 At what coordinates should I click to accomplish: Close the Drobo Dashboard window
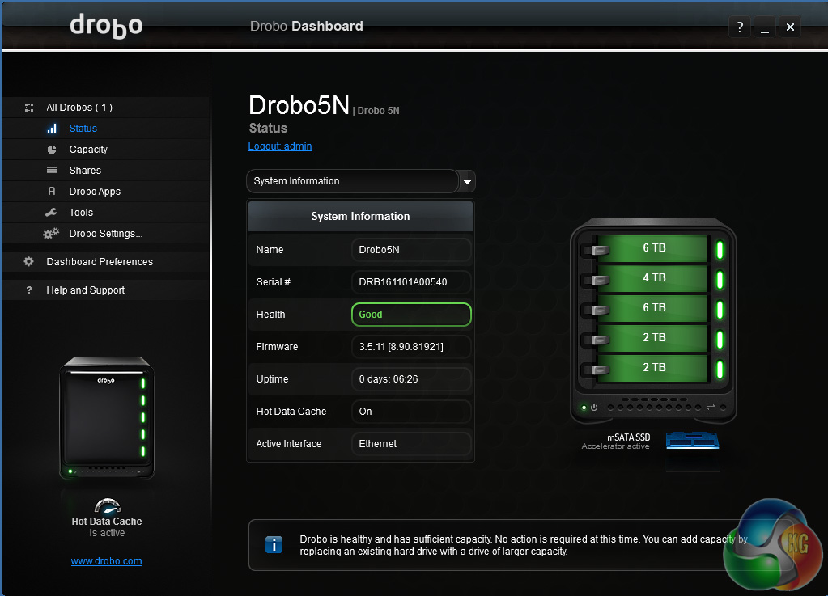[x=790, y=27]
